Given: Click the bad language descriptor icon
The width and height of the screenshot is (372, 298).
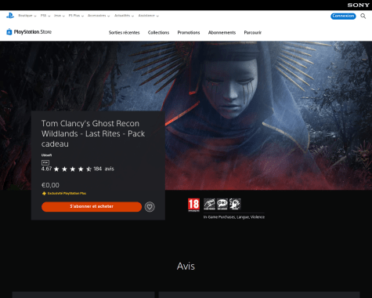Looking at the screenshot, I should (x=222, y=204).
